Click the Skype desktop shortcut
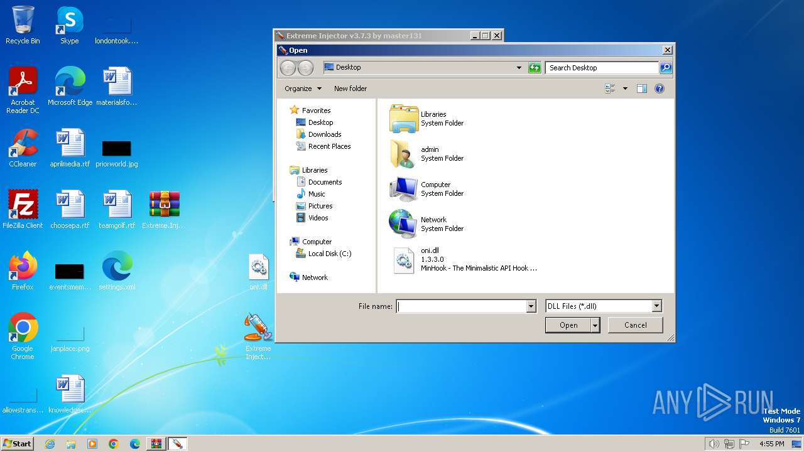The width and height of the screenshot is (804, 452). tap(69, 25)
